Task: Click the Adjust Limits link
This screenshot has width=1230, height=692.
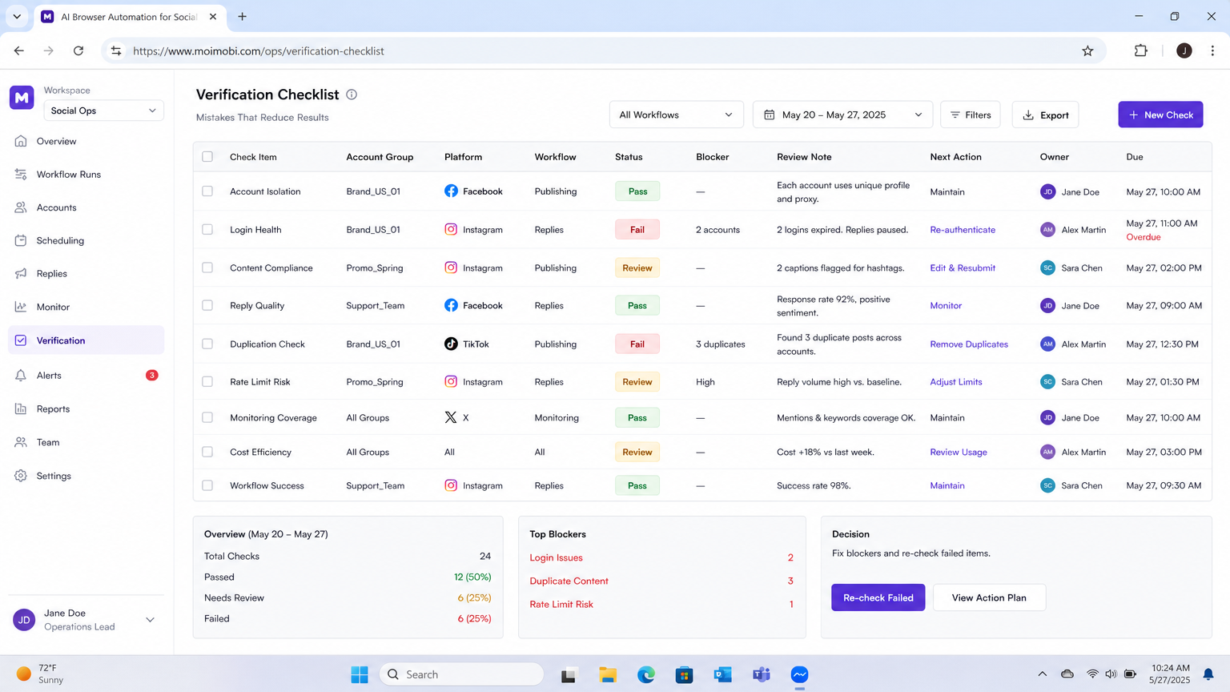Action: 955,382
